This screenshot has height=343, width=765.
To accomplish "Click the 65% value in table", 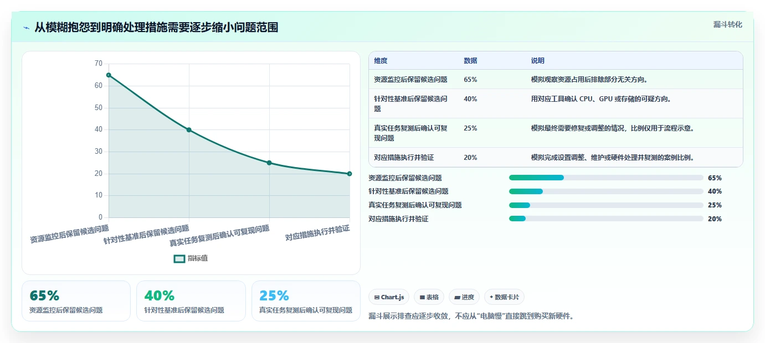I will coord(470,80).
